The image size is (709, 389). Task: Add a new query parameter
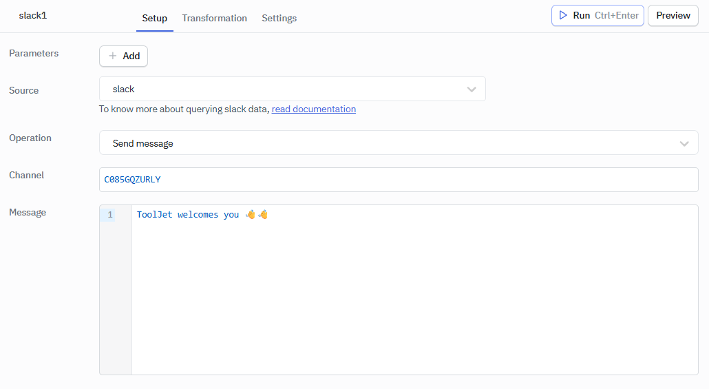pos(124,56)
